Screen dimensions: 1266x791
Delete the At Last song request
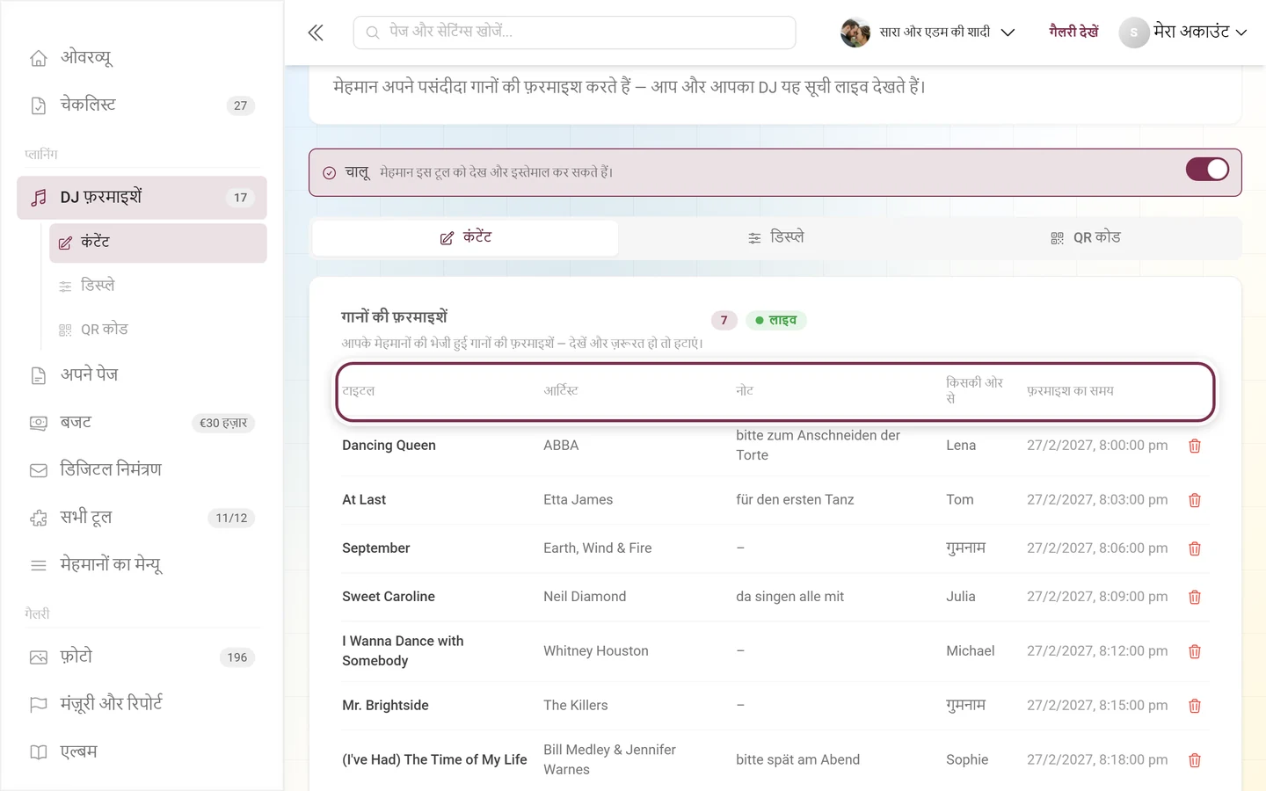(1195, 500)
